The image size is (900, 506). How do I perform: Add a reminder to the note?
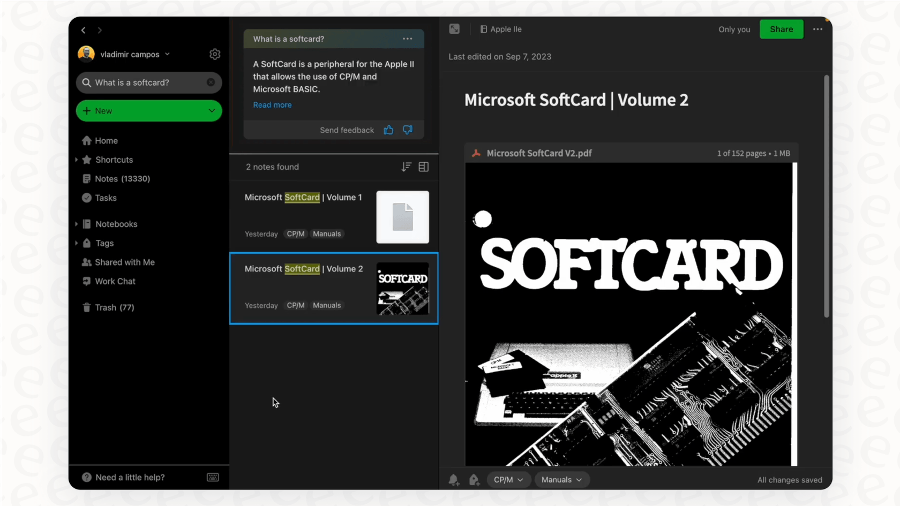(x=453, y=480)
